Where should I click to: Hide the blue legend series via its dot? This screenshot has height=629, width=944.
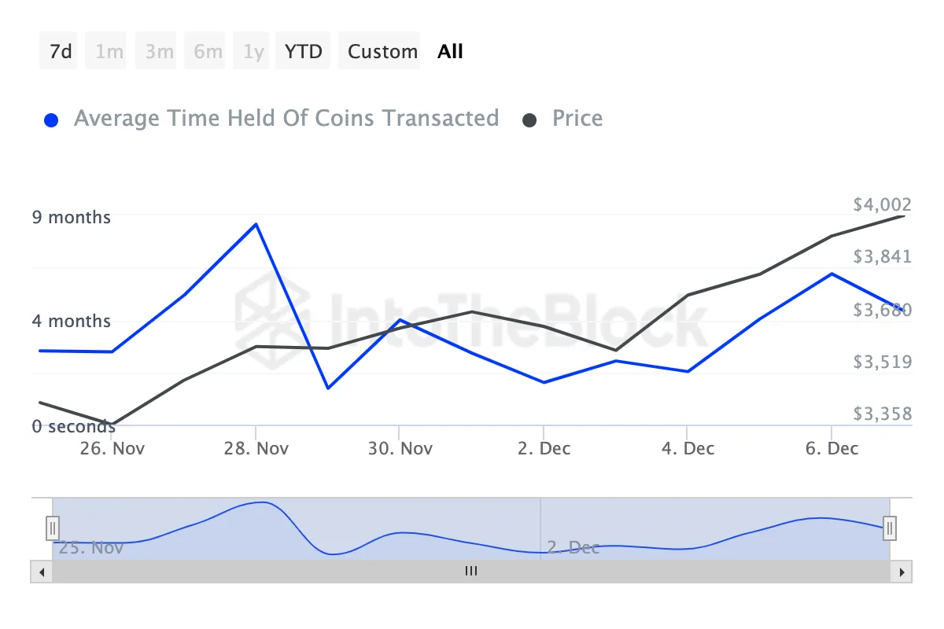tap(51, 118)
